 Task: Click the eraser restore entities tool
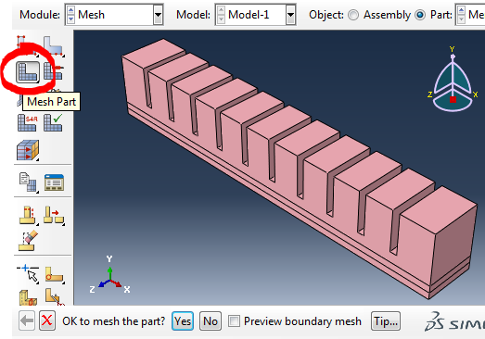point(28,241)
